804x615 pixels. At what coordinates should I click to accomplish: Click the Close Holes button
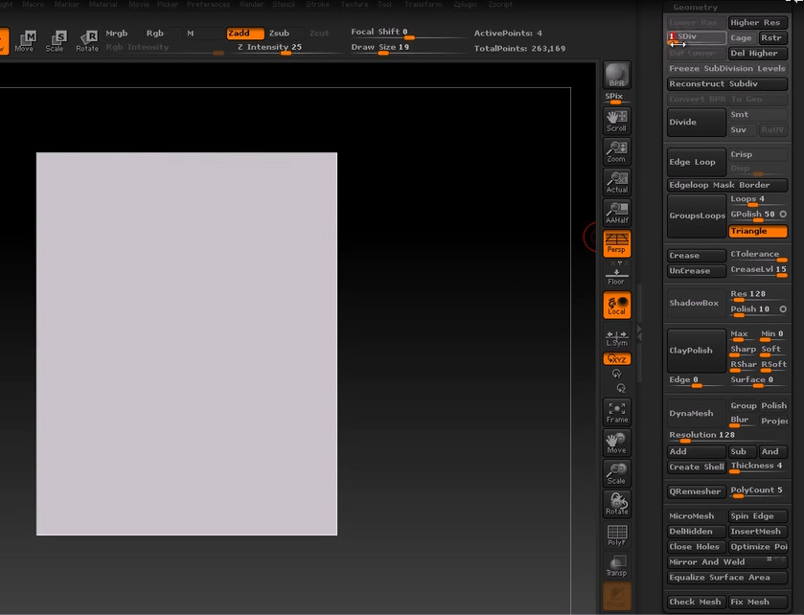click(x=697, y=547)
